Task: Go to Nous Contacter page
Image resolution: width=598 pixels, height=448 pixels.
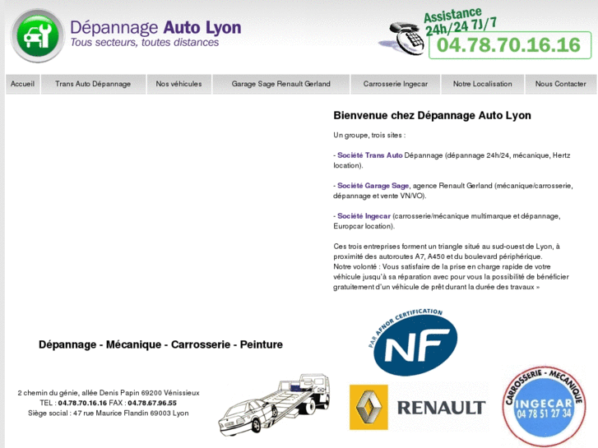Action: (561, 84)
